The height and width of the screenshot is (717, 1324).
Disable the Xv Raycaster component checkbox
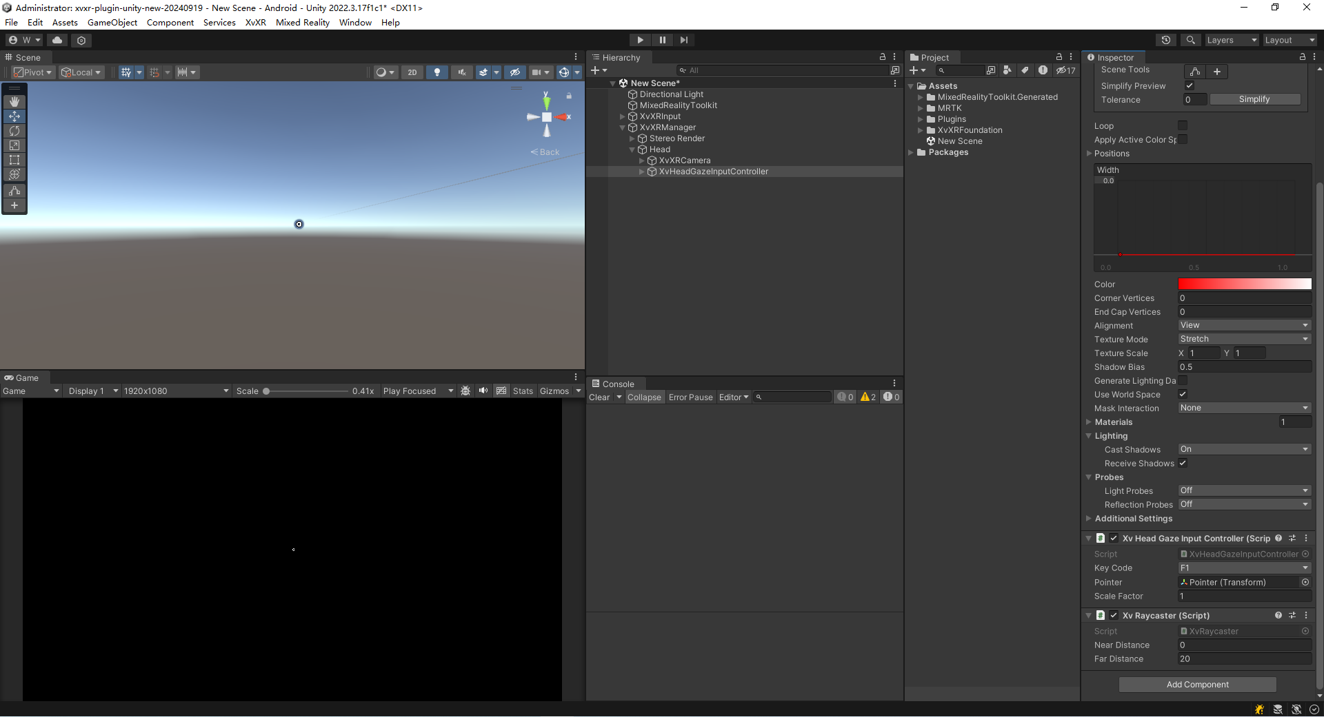pyautogui.click(x=1114, y=615)
